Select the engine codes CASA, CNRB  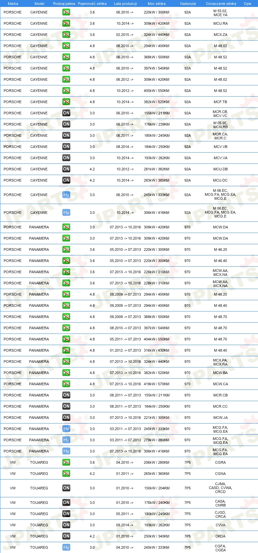pyautogui.click(x=220, y=503)
